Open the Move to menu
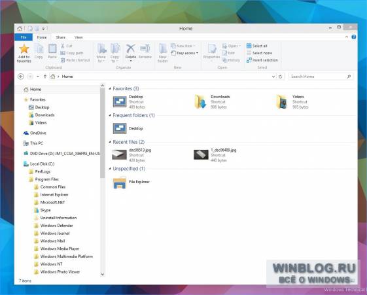The image size is (367, 295). (101, 53)
